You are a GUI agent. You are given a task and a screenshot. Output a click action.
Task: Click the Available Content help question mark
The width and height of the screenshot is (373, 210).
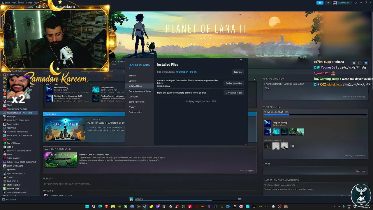69,149
